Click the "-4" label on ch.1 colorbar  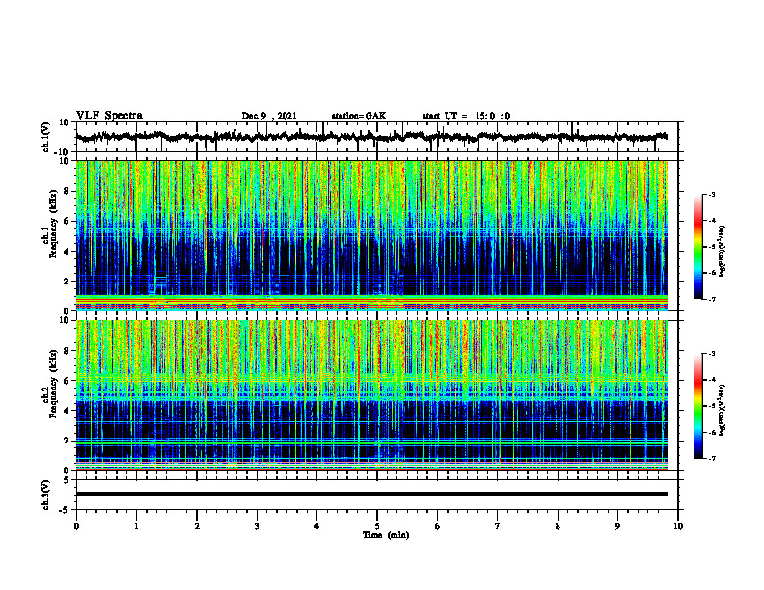[712, 221]
